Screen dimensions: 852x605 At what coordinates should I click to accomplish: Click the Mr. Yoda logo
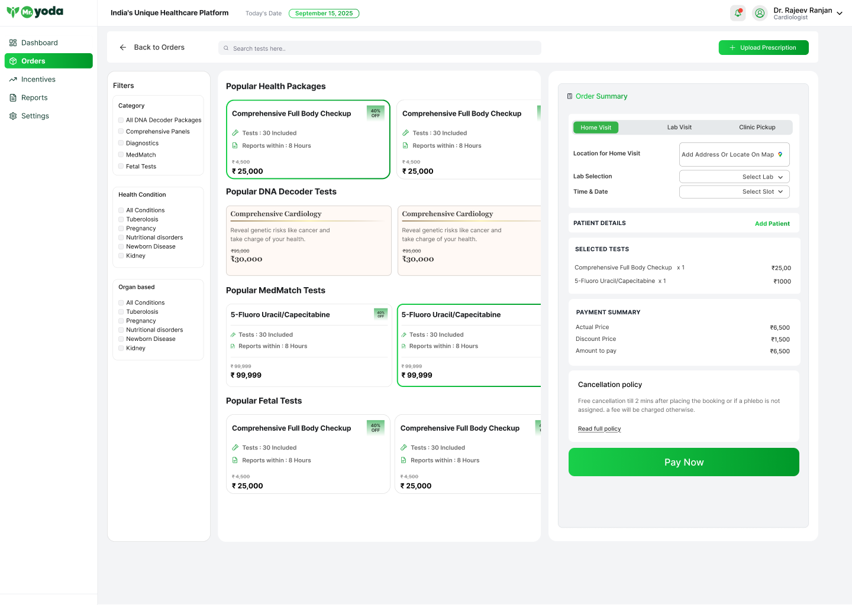(35, 12)
